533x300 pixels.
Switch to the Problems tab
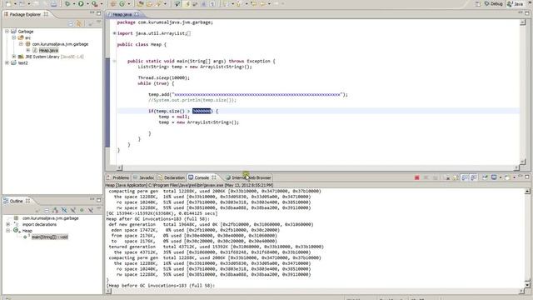point(117,177)
